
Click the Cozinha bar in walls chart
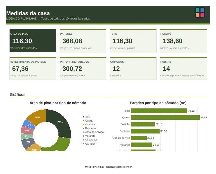coord(143,124)
